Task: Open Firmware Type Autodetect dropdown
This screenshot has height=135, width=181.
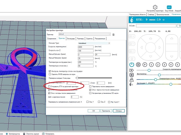Action: click(94, 43)
